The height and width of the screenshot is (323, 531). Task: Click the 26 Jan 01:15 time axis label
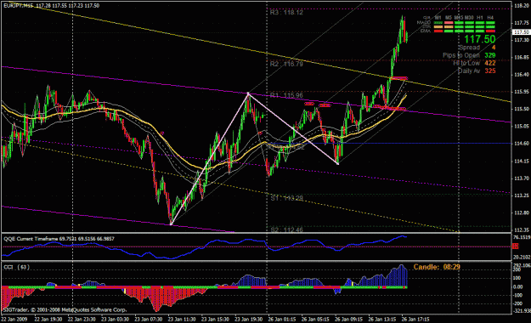(282, 319)
